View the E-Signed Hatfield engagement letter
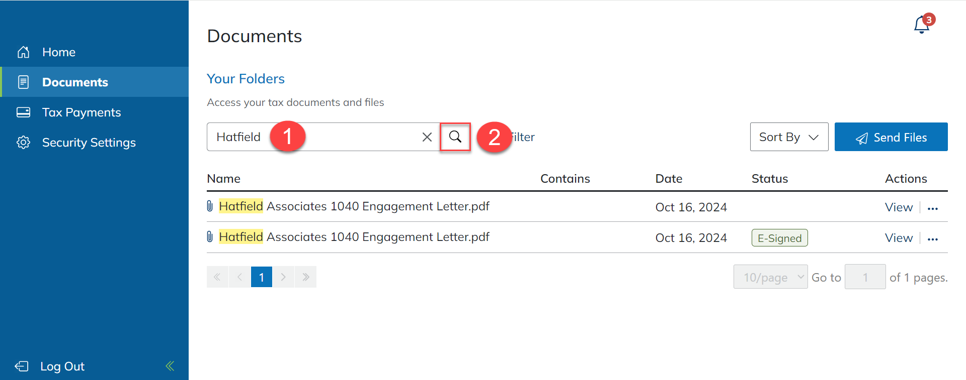The width and height of the screenshot is (966, 380). (x=899, y=238)
